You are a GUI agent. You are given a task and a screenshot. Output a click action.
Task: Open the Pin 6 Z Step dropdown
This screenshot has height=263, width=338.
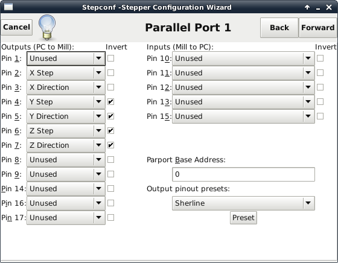[66, 131]
